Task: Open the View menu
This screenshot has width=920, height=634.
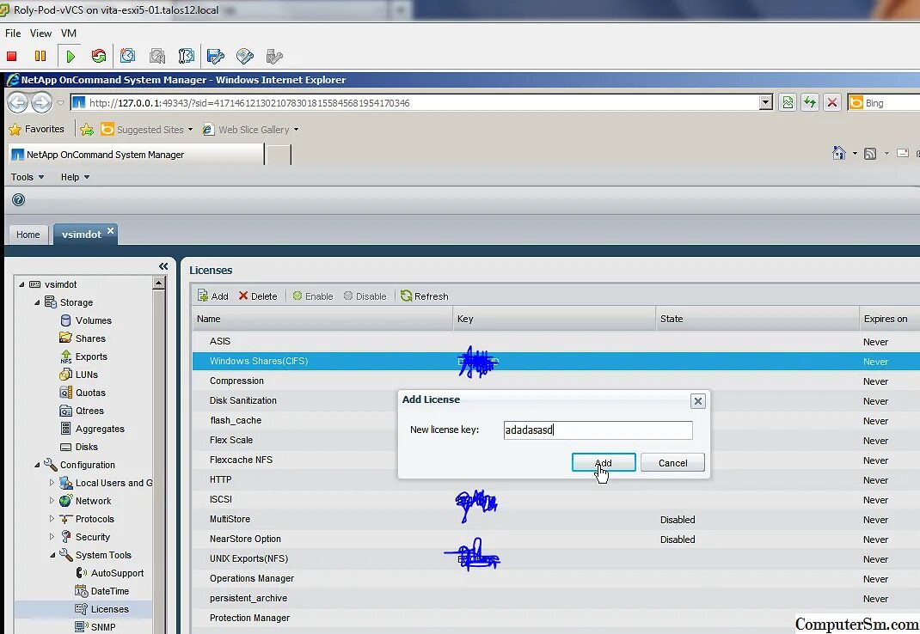Action: coord(40,34)
